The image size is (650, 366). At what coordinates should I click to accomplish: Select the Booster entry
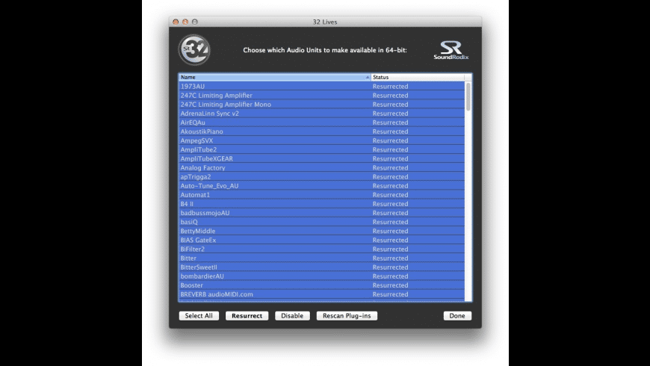[322, 285]
